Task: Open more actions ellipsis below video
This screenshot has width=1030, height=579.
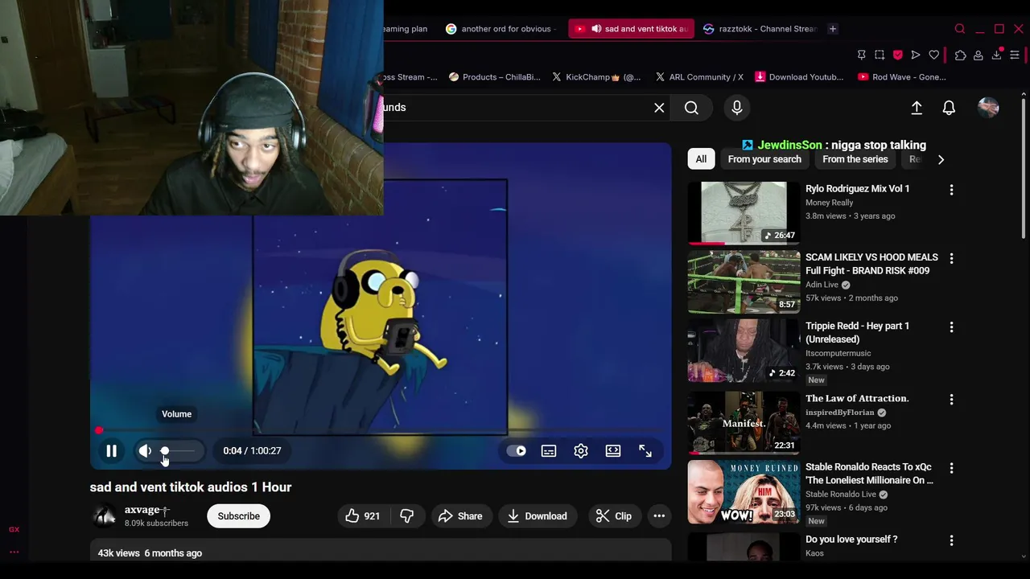Action: (659, 516)
